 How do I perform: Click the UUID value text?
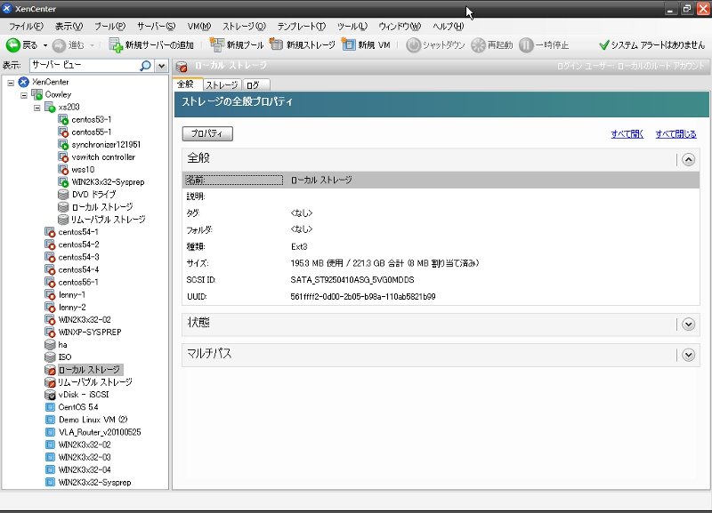click(x=363, y=297)
